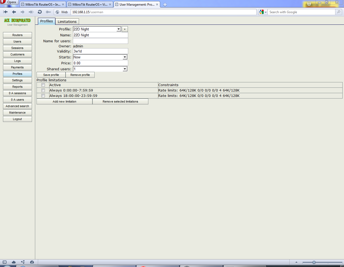Open the Opera main menu button

point(9,2)
